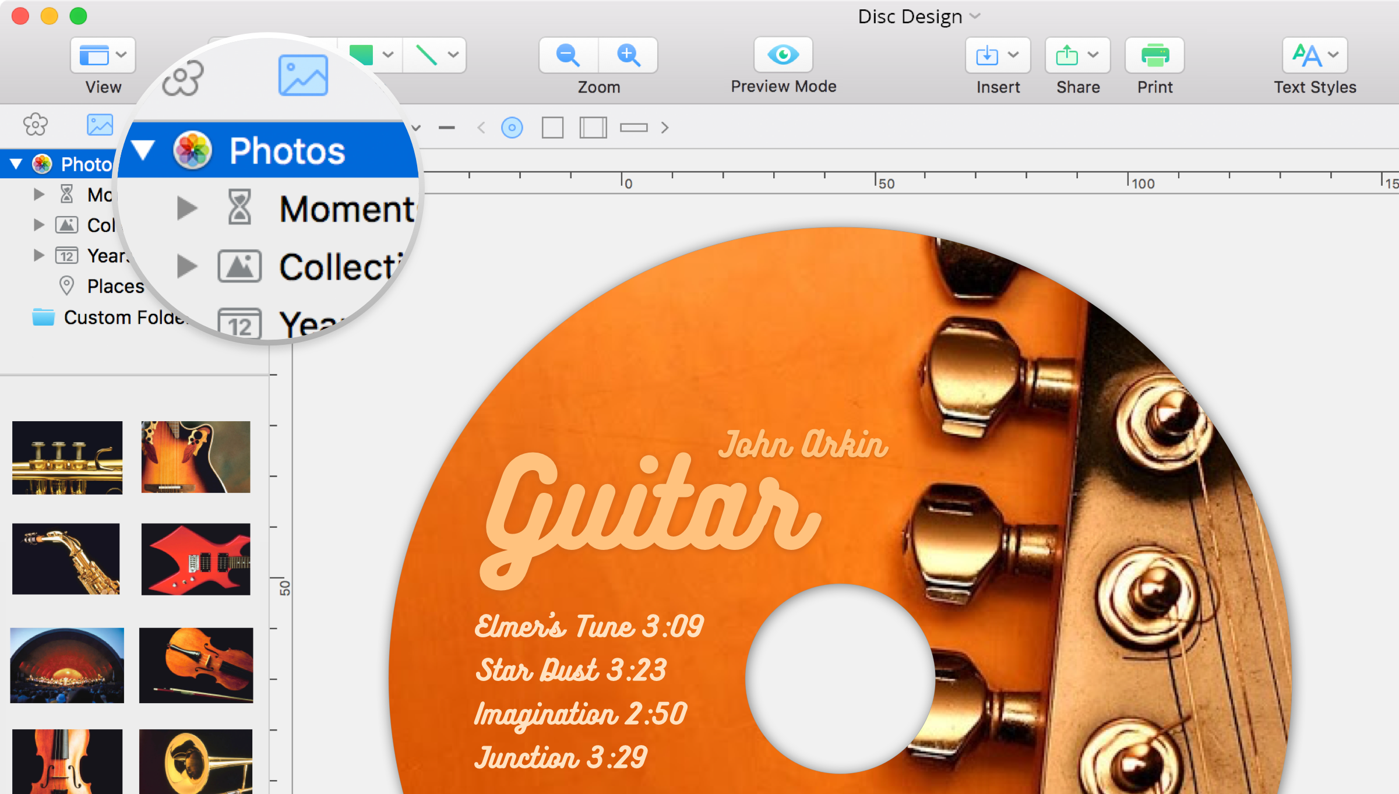Open the View dropdown arrow
Screen dimensions: 1399x794
(x=121, y=55)
